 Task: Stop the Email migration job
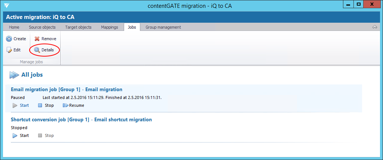pos(40,105)
